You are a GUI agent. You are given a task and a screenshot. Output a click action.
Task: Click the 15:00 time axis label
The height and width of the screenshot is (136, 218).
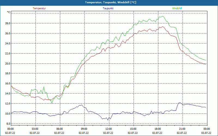[133, 129]
